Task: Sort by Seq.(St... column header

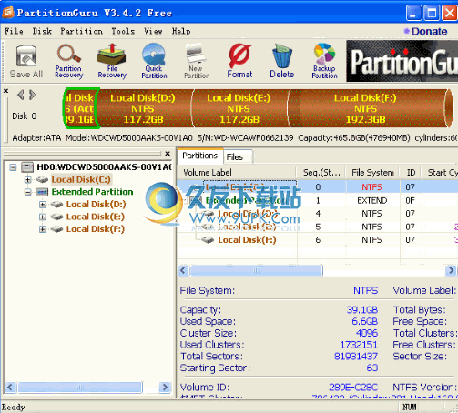Action: pos(321,173)
